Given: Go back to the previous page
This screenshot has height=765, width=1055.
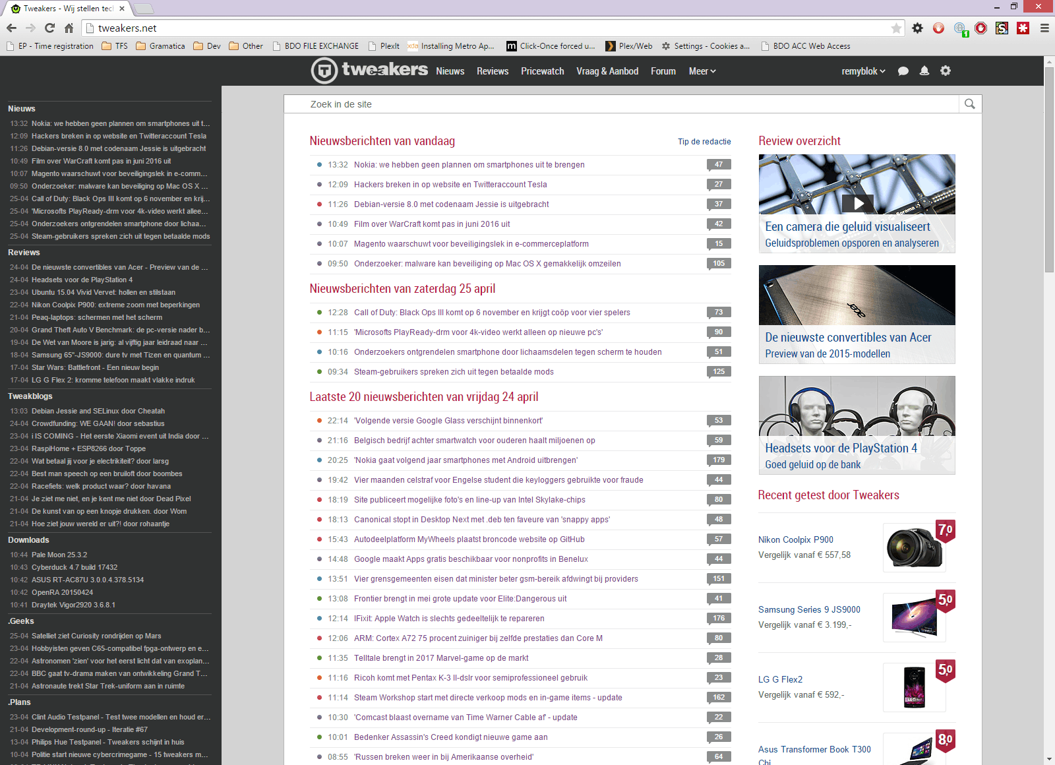Looking at the screenshot, I should click(11, 28).
